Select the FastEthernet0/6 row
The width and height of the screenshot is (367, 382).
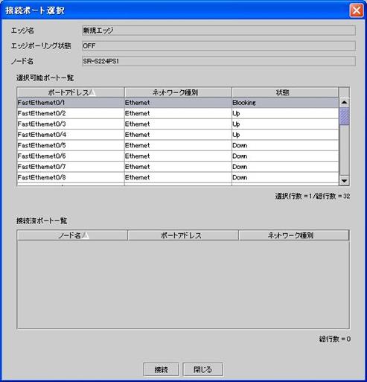coord(178,156)
